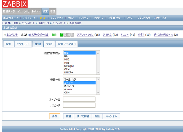
Task: Select MD2 authentication algorithm
Action: (80, 60)
